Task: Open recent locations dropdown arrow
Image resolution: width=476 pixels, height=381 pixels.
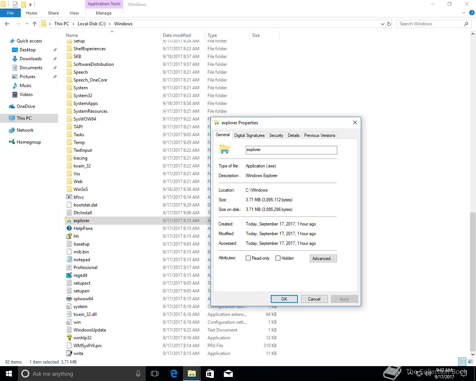Action: [27, 24]
